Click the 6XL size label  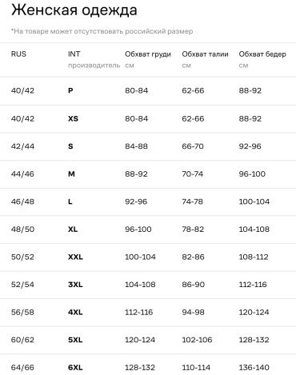click(x=75, y=368)
